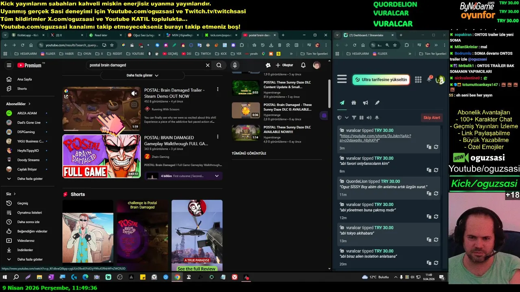Toggle the shield moderation icon
520x292 pixels.
[x=340, y=118]
